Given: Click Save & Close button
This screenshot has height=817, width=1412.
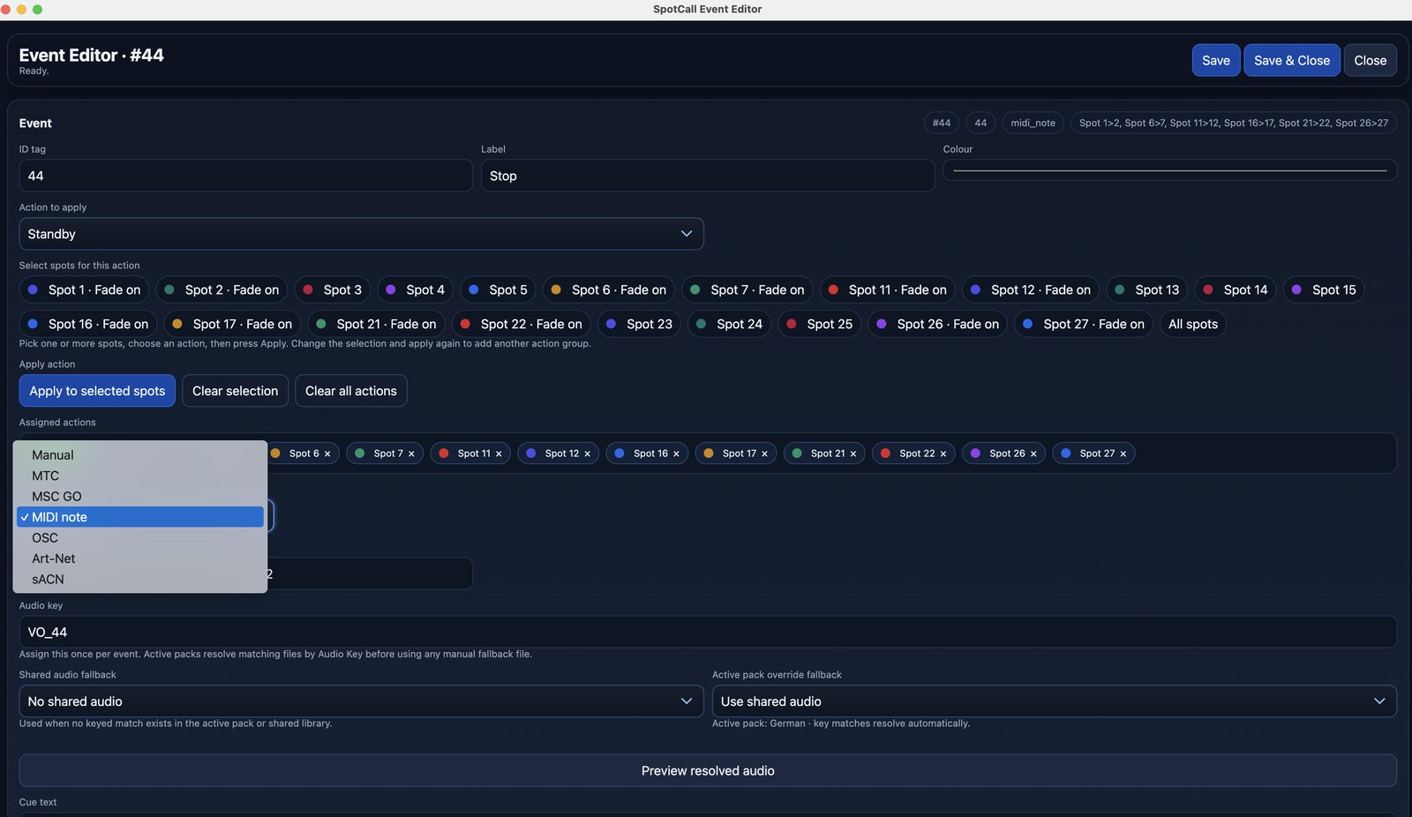Looking at the screenshot, I should (1292, 60).
